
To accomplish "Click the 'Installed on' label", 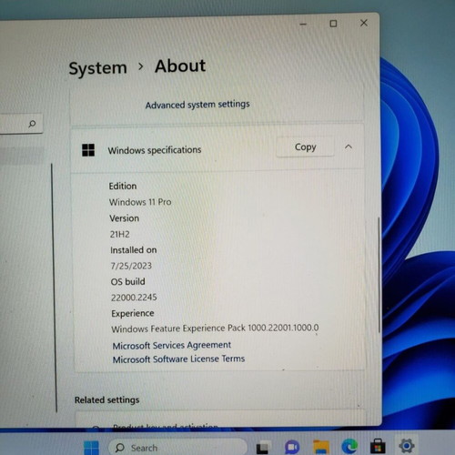I will click(x=134, y=250).
